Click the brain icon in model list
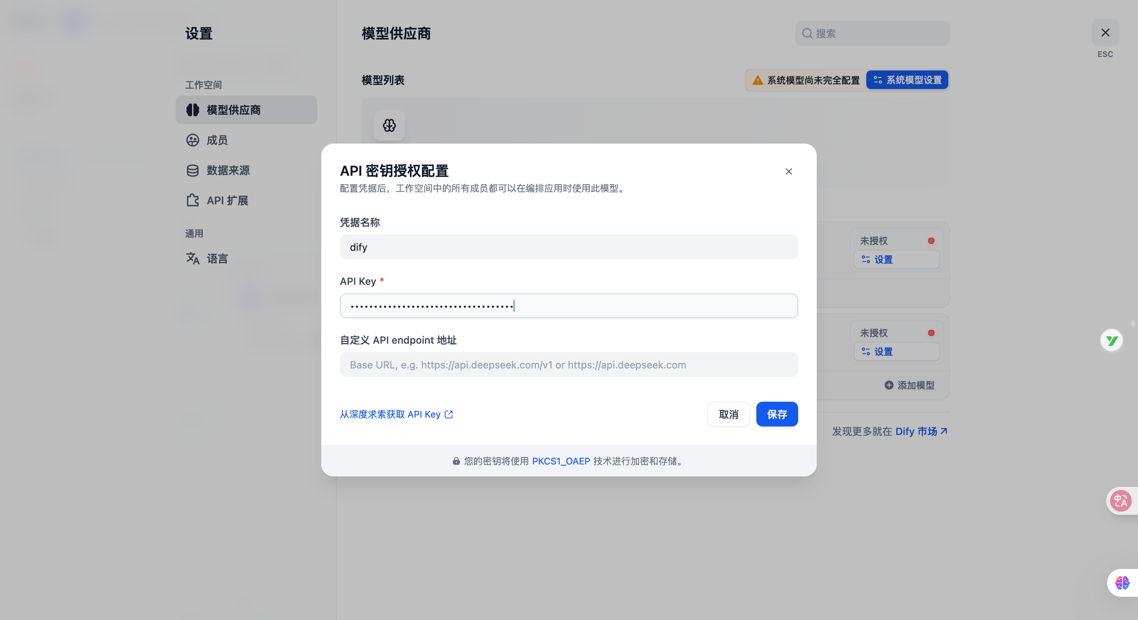The height and width of the screenshot is (620, 1138). (x=389, y=125)
